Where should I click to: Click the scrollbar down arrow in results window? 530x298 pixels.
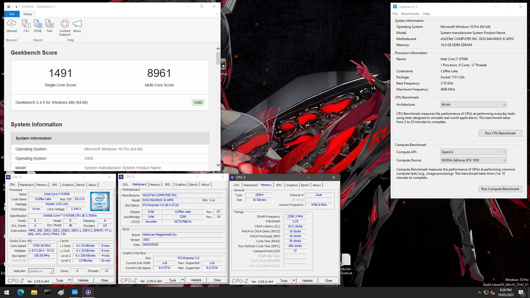(x=218, y=165)
